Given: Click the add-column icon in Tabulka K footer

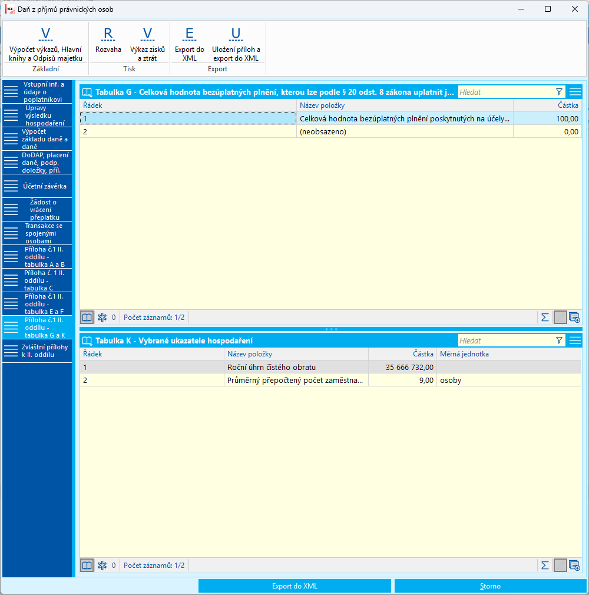Looking at the screenshot, I should [575, 566].
